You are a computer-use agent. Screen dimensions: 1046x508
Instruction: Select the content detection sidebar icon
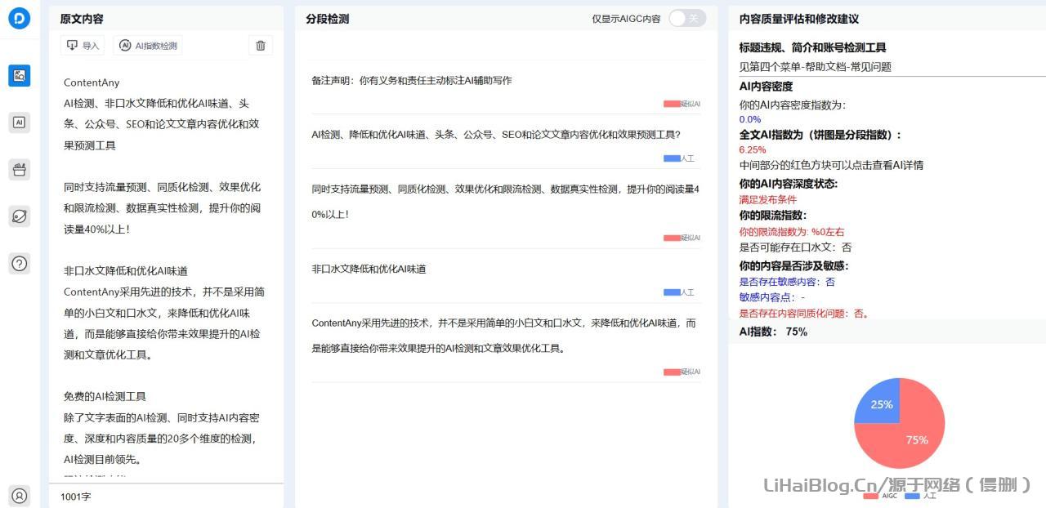click(20, 76)
